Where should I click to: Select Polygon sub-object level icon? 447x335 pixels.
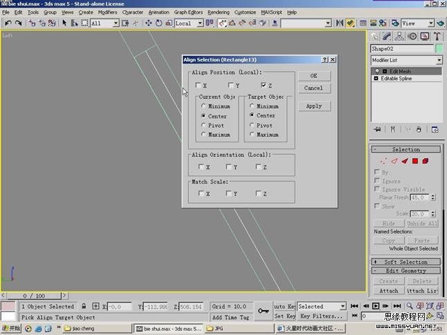(x=415, y=161)
